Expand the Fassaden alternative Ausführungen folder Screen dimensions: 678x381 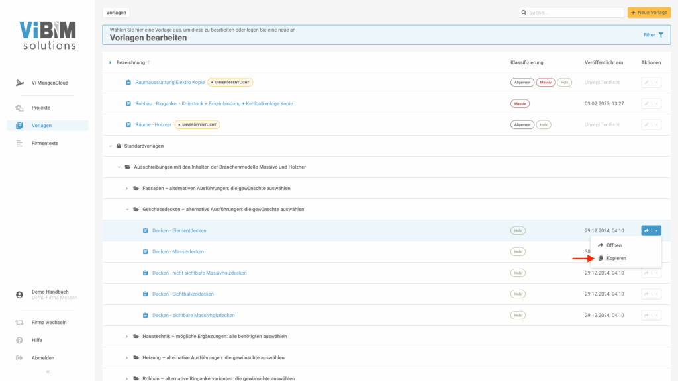pos(127,188)
